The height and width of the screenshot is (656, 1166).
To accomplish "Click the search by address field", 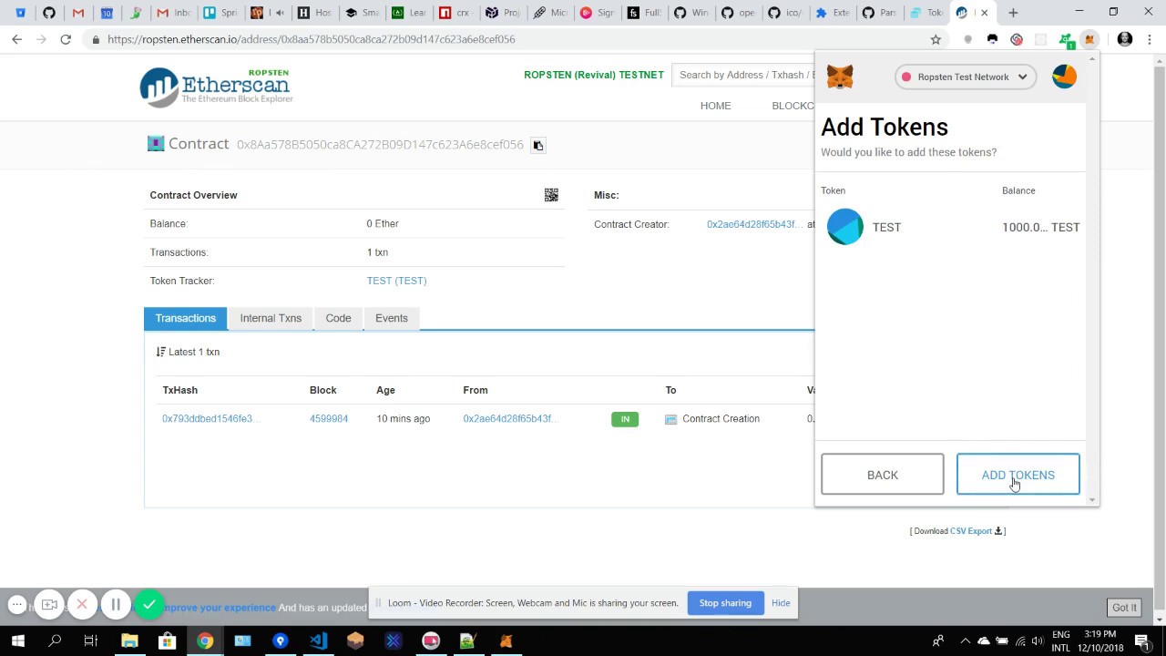I will click(742, 75).
